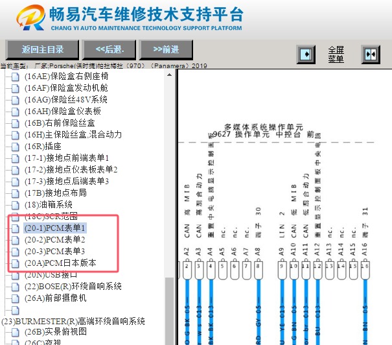This screenshot has width=392, height=345.
Task: Select (26A)前部摄像机 item
Action: tap(56, 298)
